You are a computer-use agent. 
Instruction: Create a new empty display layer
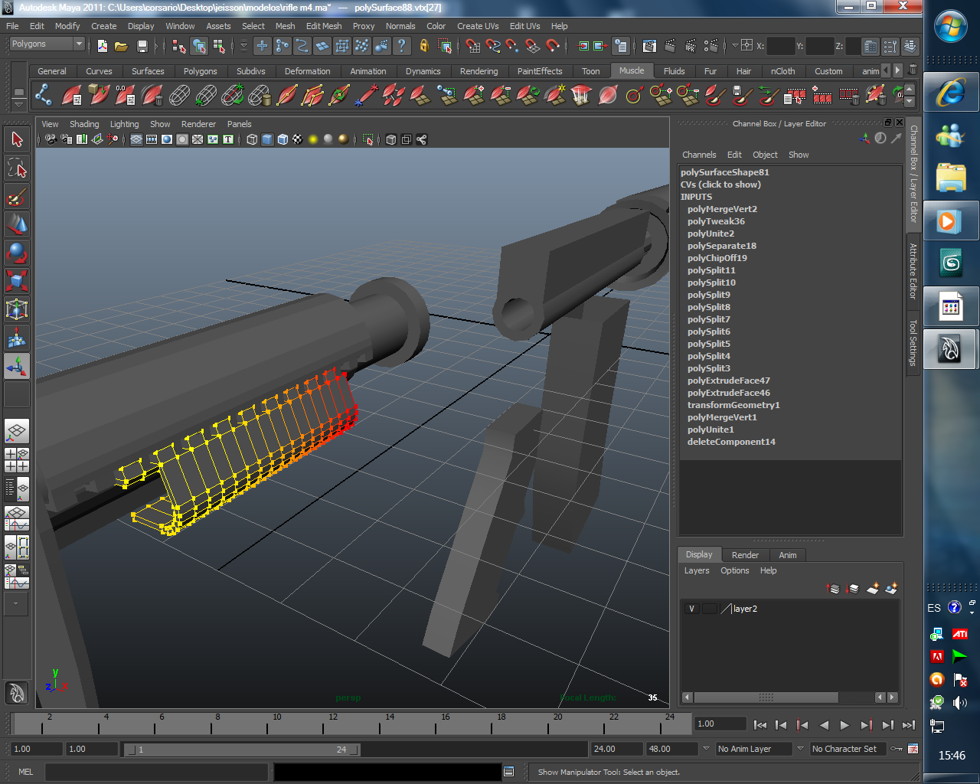click(873, 589)
